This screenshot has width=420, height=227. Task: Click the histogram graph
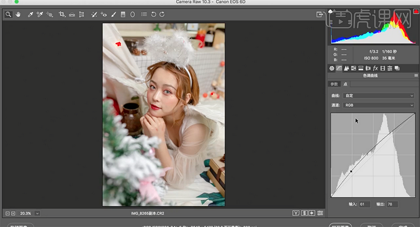click(373, 27)
